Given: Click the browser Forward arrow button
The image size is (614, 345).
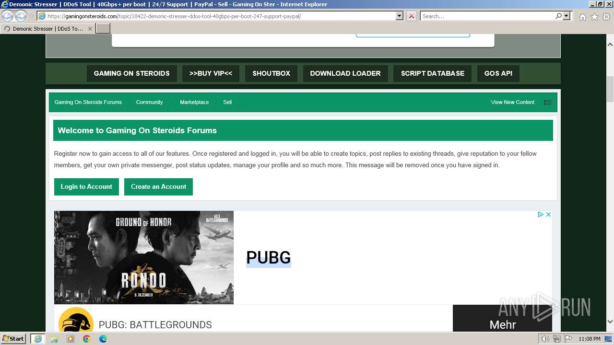Looking at the screenshot, I should [21, 16].
